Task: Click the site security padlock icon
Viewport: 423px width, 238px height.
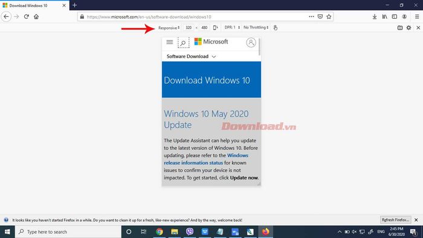Action: click(x=82, y=17)
